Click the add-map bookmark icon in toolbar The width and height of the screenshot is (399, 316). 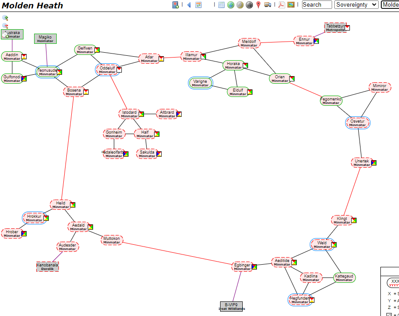tap(175, 5)
